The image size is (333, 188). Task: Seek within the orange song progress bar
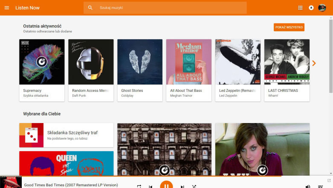click(141, 176)
